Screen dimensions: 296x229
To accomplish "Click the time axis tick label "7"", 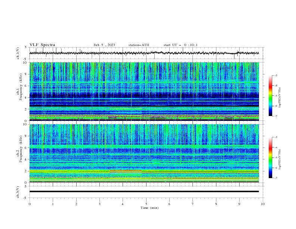I will click(x=193, y=204).
